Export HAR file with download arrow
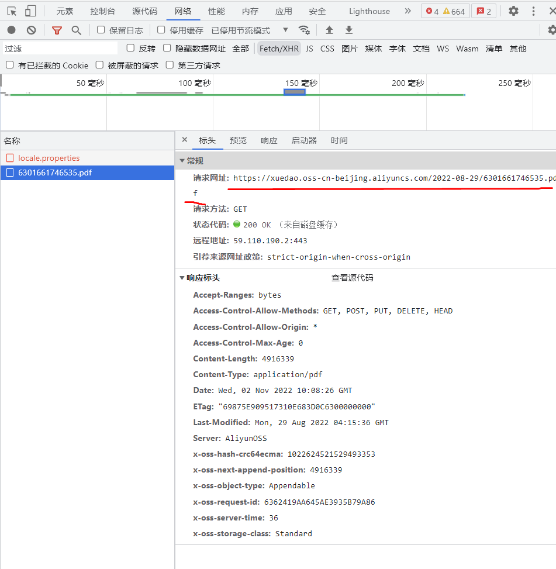The height and width of the screenshot is (569, 556). pyautogui.click(x=349, y=30)
